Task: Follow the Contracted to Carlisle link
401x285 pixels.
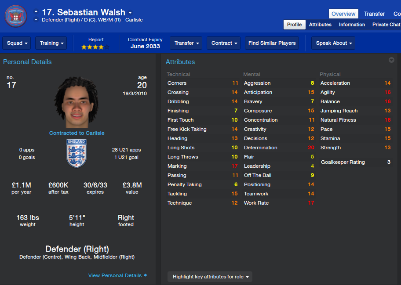Action: pos(77,133)
